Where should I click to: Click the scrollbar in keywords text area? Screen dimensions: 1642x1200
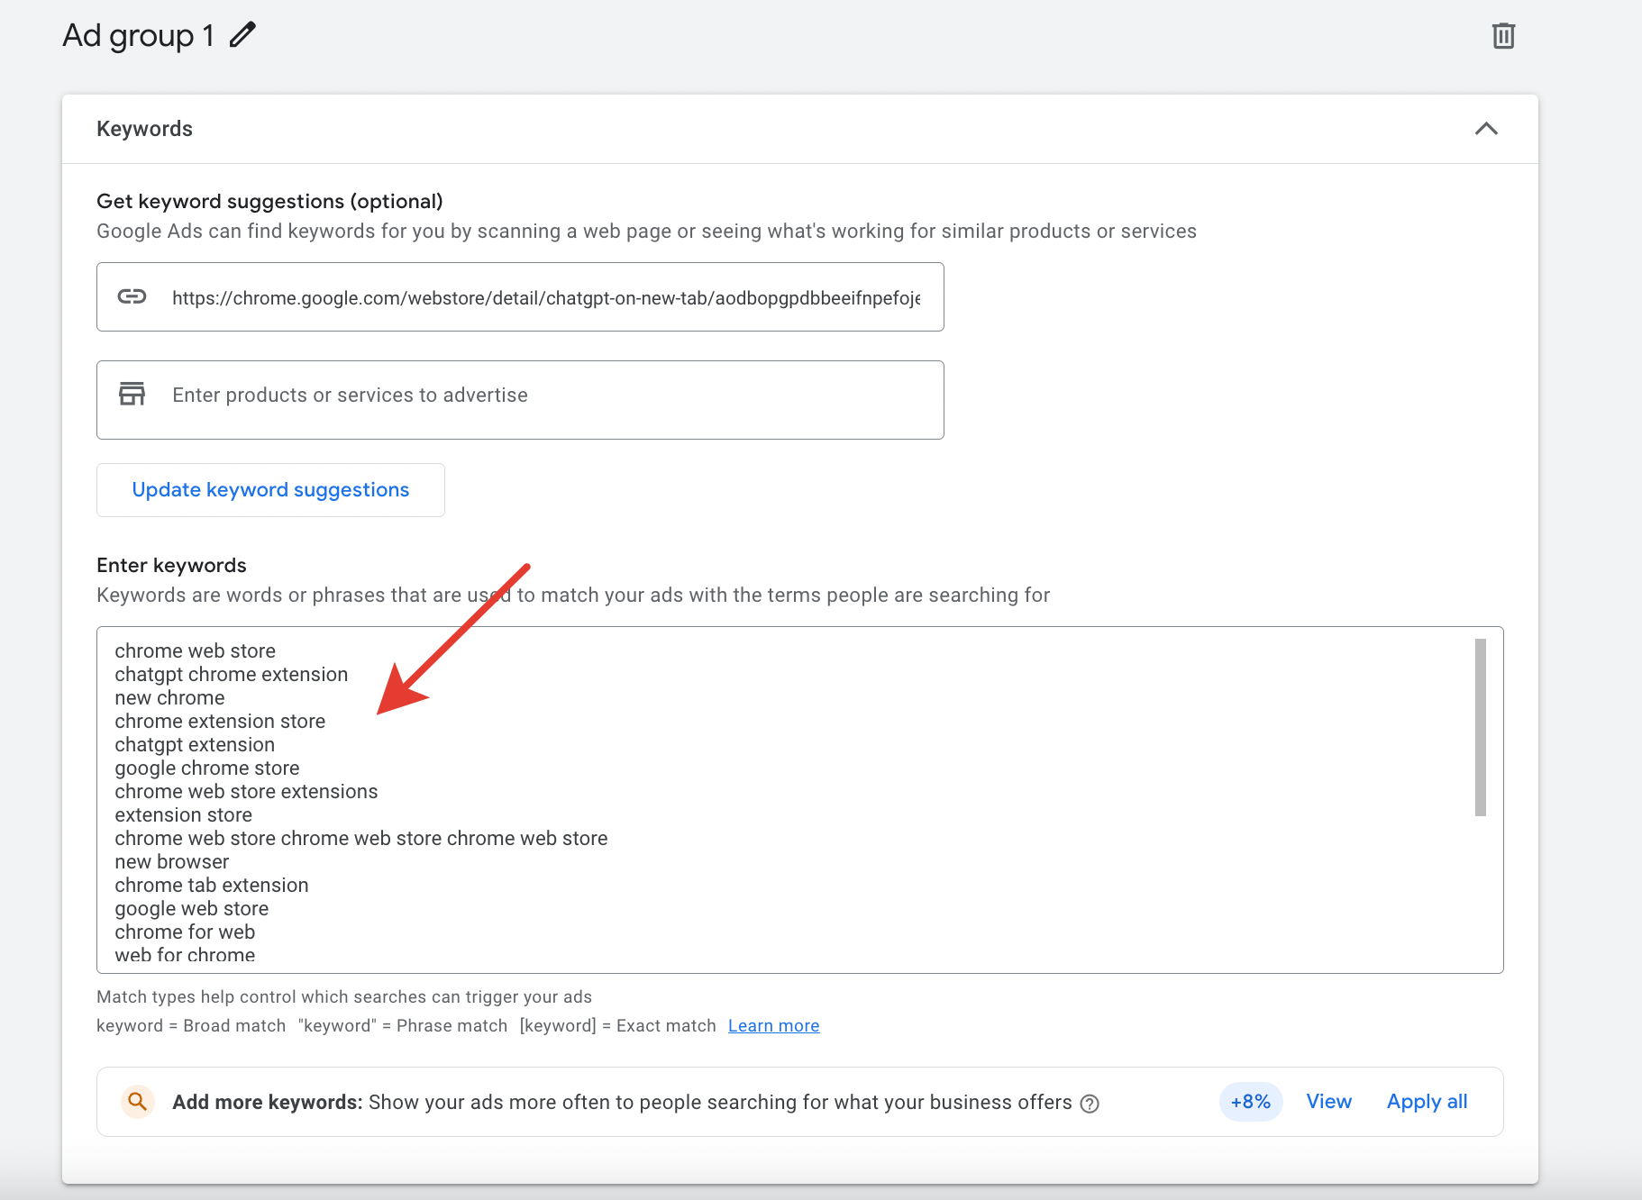(x=1479, y=726)
